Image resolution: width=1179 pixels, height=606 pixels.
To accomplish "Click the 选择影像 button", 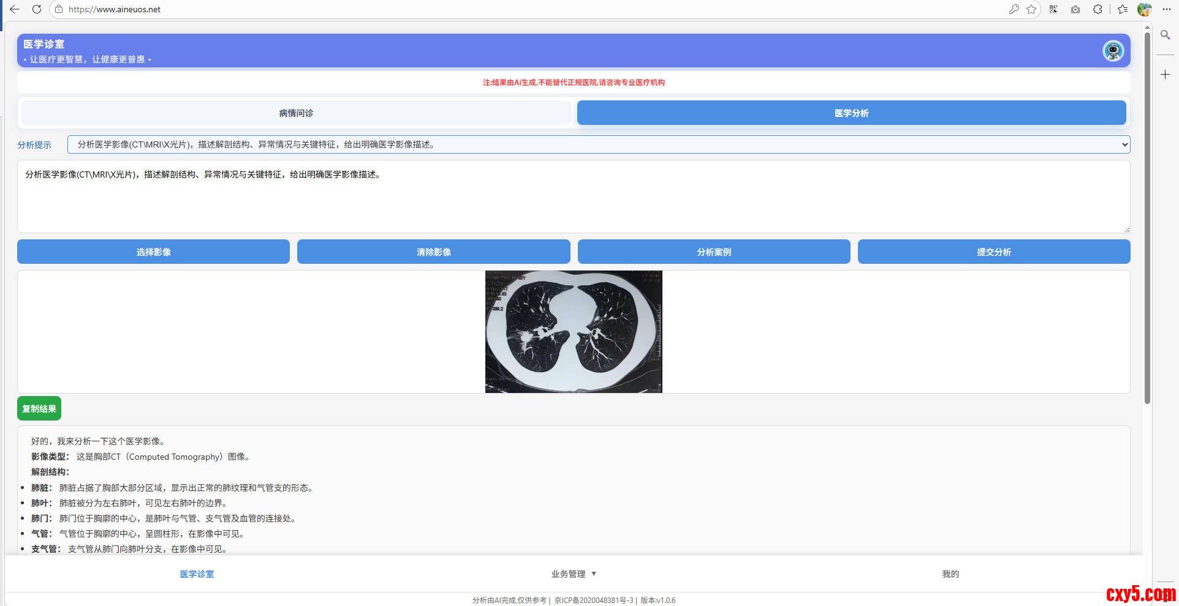I will point(153,252).
